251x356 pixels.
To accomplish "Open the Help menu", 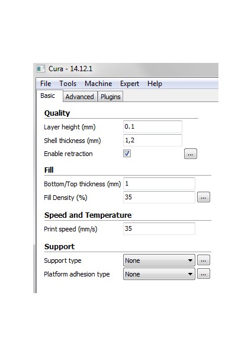I will point(155,84).
